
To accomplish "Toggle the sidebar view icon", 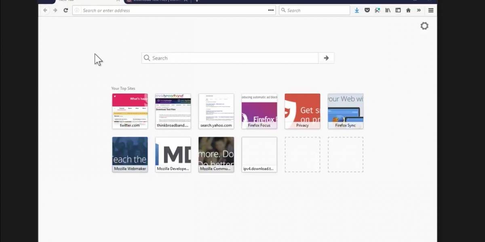I will click(398, 10).
